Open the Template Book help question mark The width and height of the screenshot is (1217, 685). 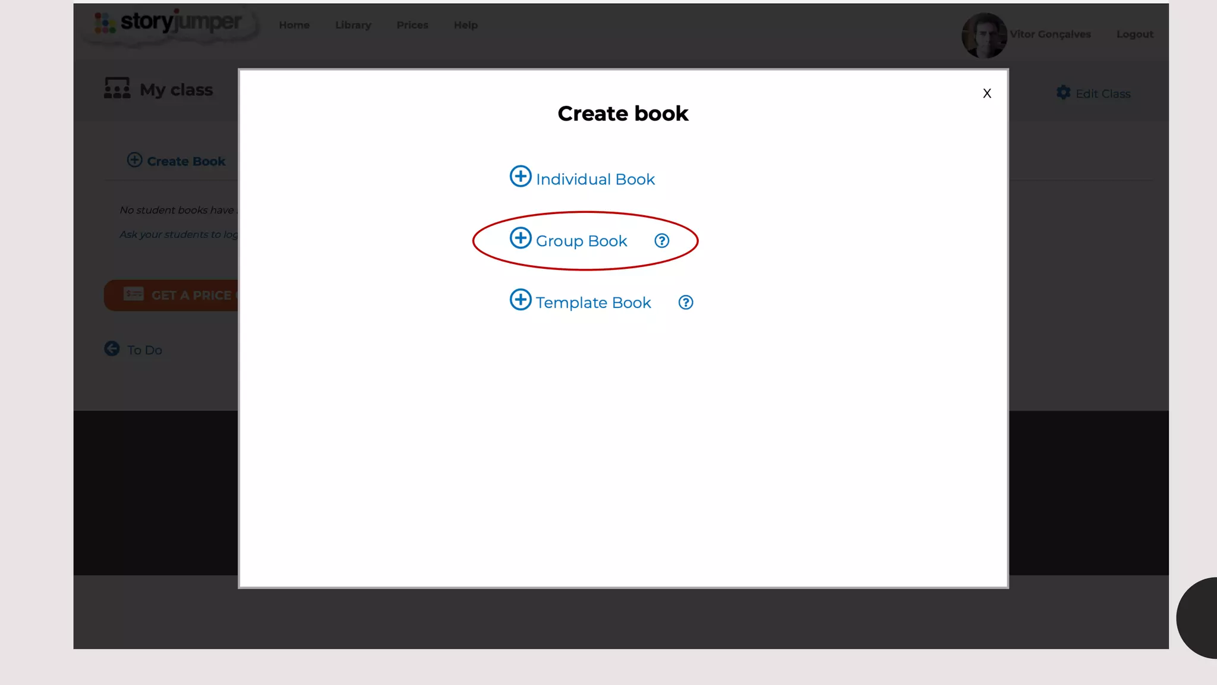pos(686,303)
